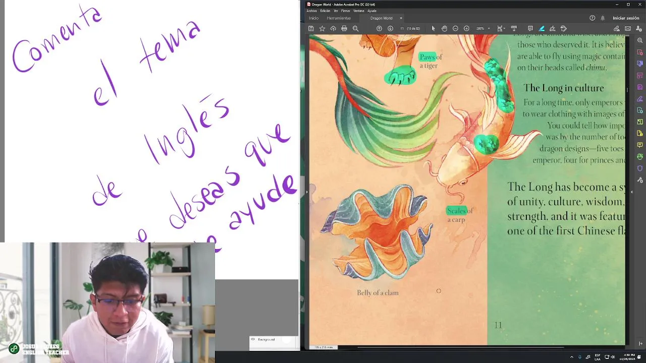The height and width of the screenshot is (363, 646).
Task: Open the Fill and Sign tool in the right pane
Action: 640,99
